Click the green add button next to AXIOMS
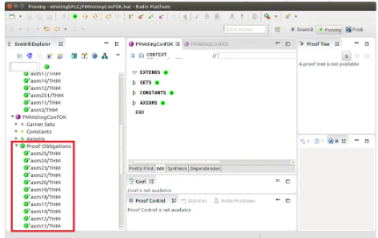Image resolution: width=378 pixels, height=238 pixels. coord(162,103)
